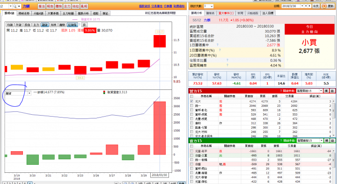Check the 康和 broker row checkbox
Viewport: 337px width, 184px height.
coord(191,123)
